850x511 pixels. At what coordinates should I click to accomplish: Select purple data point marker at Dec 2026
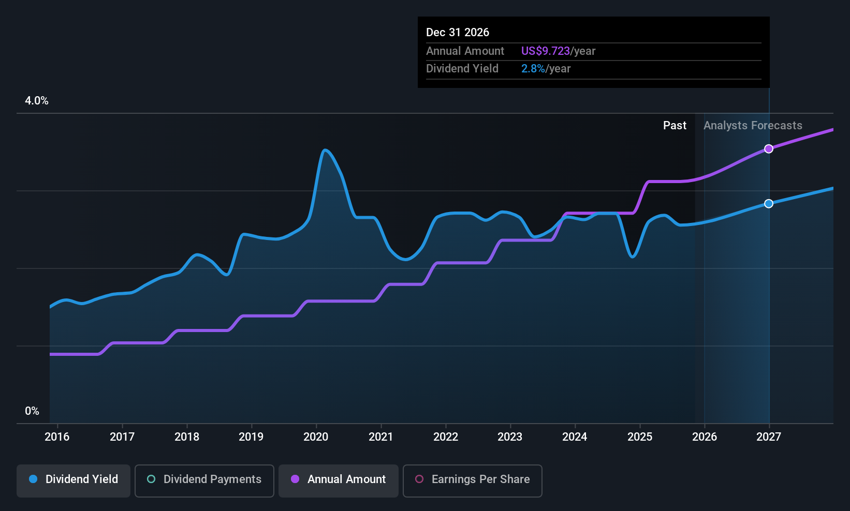pos(769,149)
